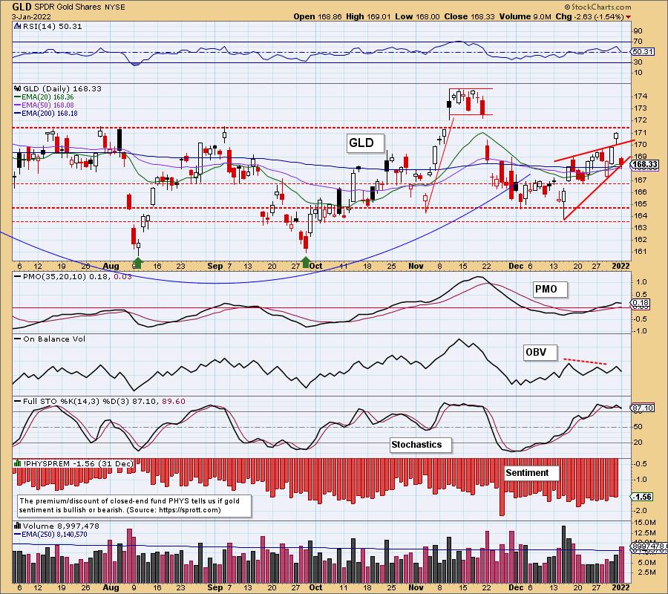668x594 pixels.
Task: Click the Volume bars icon
Action: coord(18,526)
